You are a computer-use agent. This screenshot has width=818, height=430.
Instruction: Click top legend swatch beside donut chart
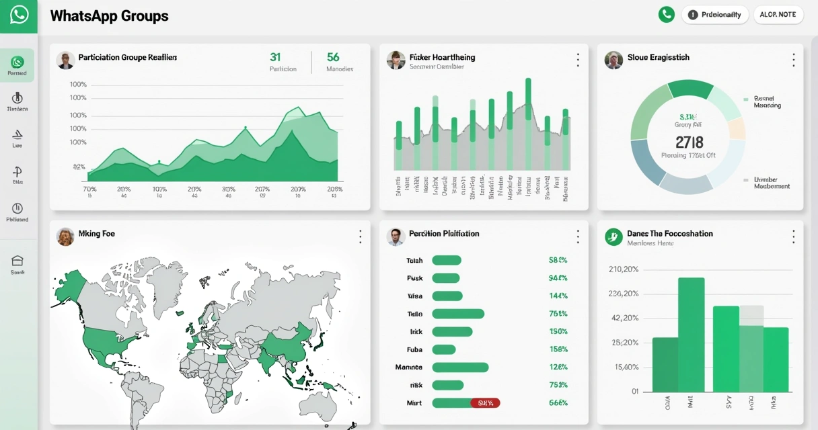coord(746,99)
